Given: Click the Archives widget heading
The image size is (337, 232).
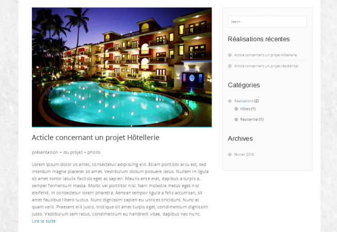Looking at the screenshot, I should (x=240, y=139).
